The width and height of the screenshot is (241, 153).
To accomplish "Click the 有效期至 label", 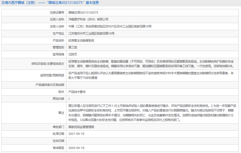I will [x=58, y=148].
